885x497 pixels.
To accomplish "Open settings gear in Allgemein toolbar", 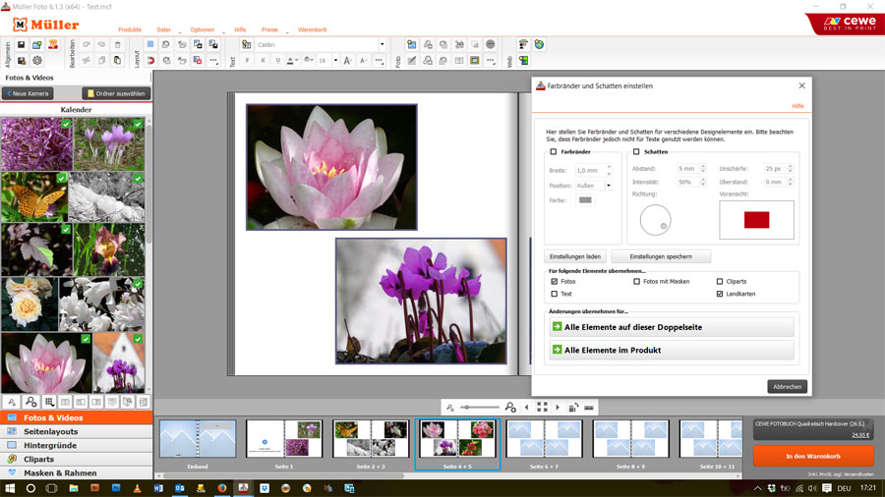I will click(x=37, y=60).
